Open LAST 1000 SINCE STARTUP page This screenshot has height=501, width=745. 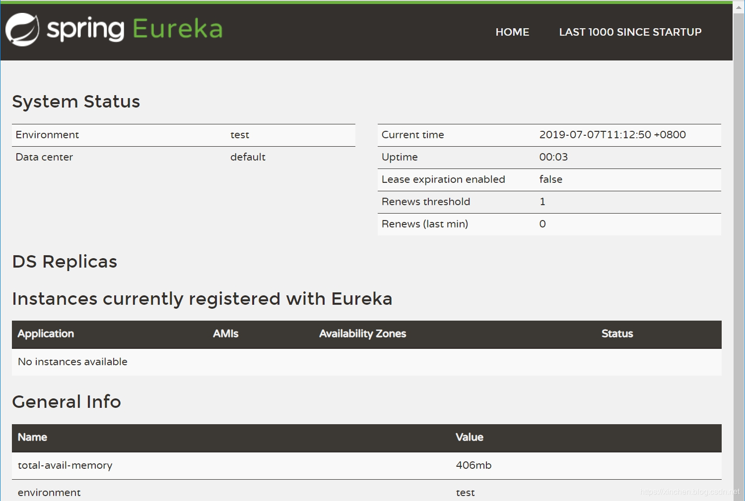(x=630, y=32)
